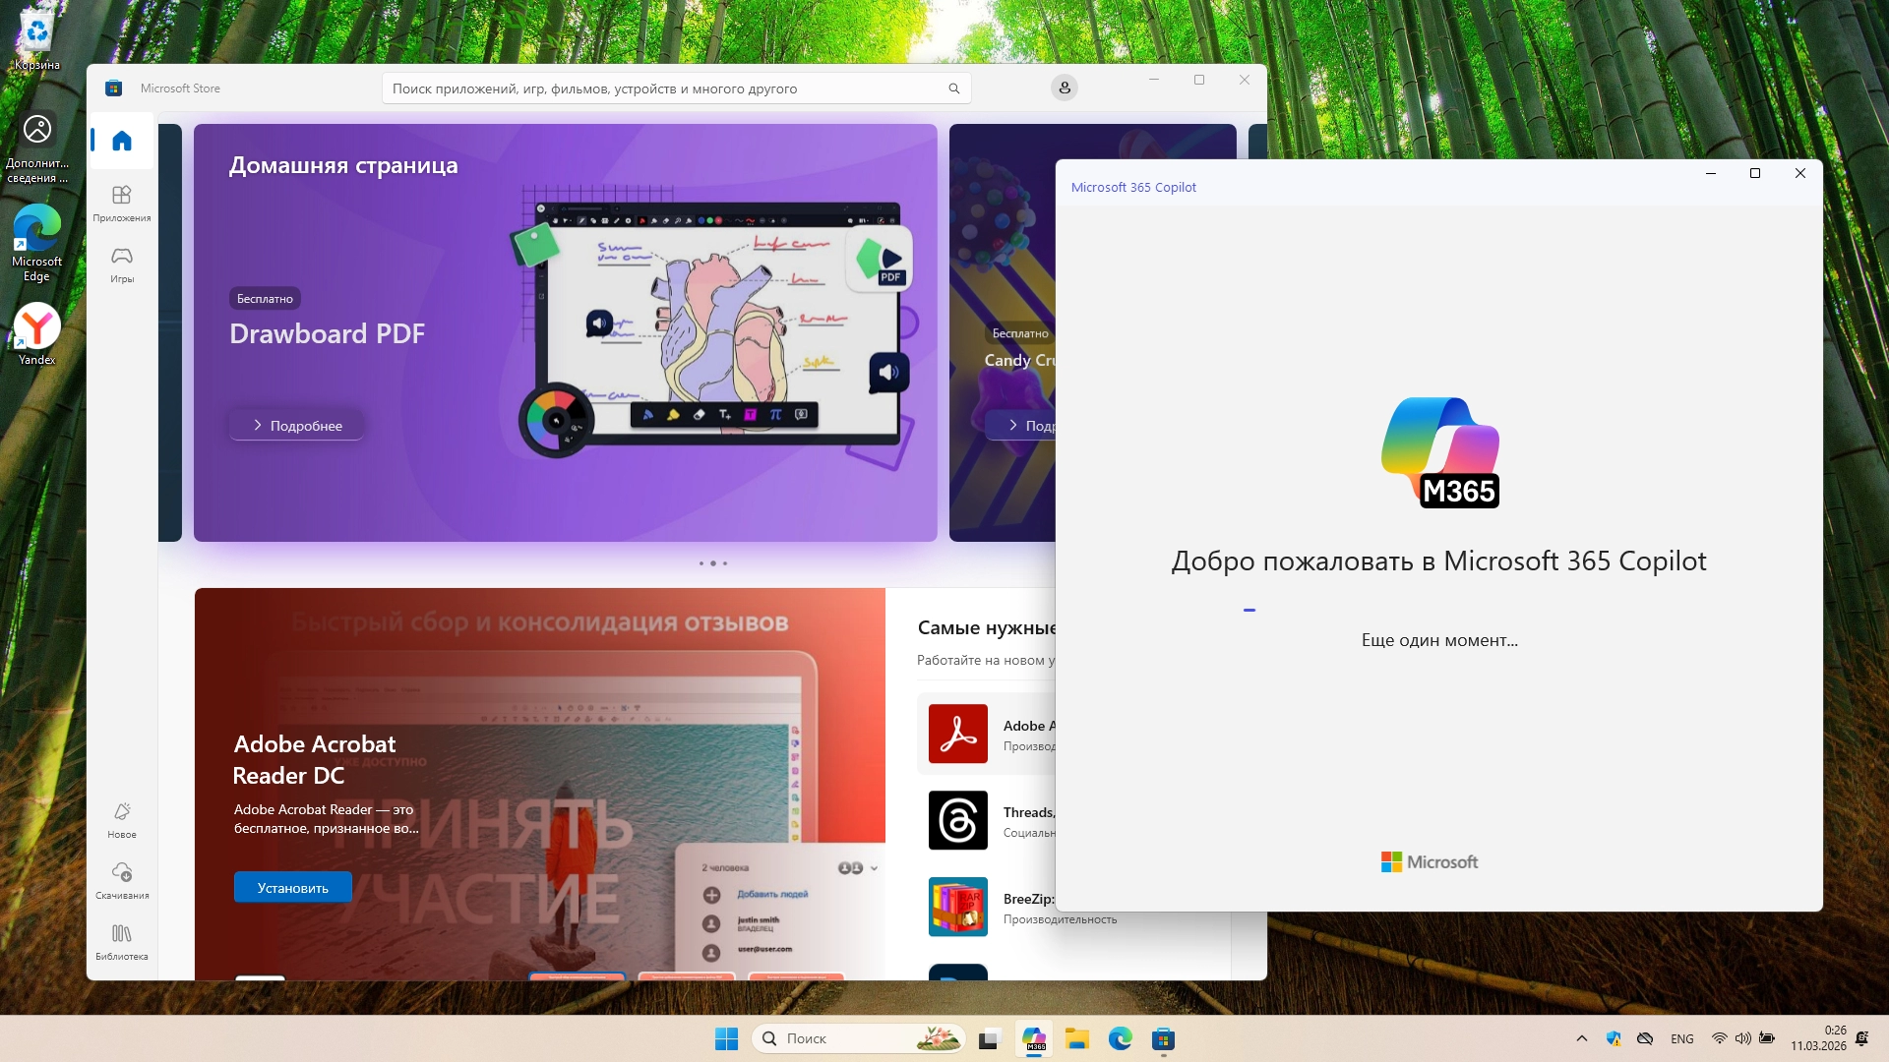
Task: Show hidden system tray icons chevron
Action: [1582, 1038]
